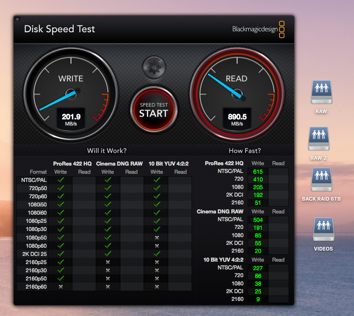Screen dimensions: 354x316
Task: Click the Blackmagicdesign logo
Action: (258, 29)
